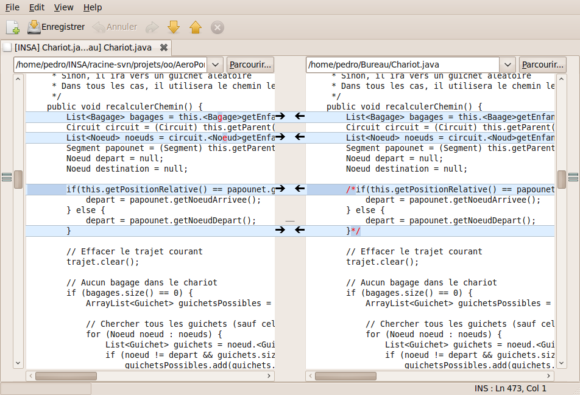This screenshot has height=395, width=580.
Task: Pull Noeud line change to left pane
Action: point(300,138)
